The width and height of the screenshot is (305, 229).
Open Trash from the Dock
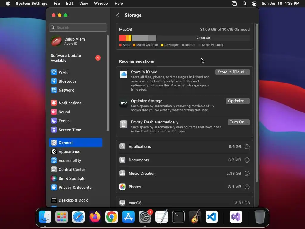tap(260, 217)
